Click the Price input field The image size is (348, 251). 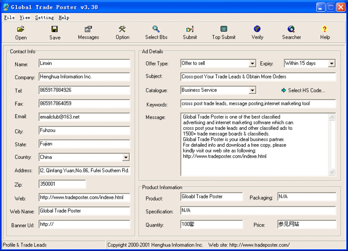(x=307, y=225)
